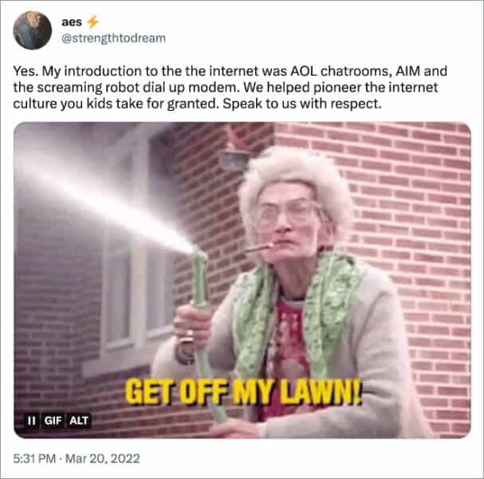
Task: Click the lightning bolt emoji beside aes
Action: pos(92,22)
